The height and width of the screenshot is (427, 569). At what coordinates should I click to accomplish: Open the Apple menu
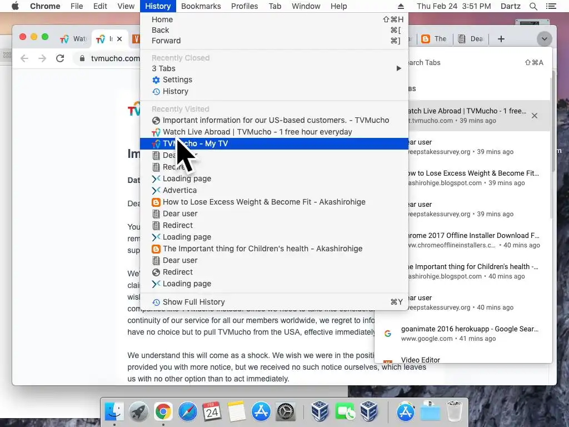point(15,6)
